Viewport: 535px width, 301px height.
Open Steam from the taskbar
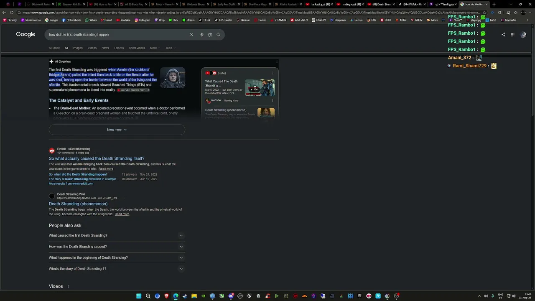[x=185, y=296]
